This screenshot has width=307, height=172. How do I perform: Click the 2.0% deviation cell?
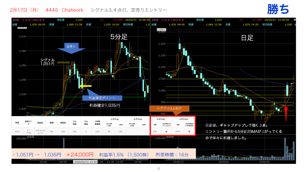pos(97,132)
